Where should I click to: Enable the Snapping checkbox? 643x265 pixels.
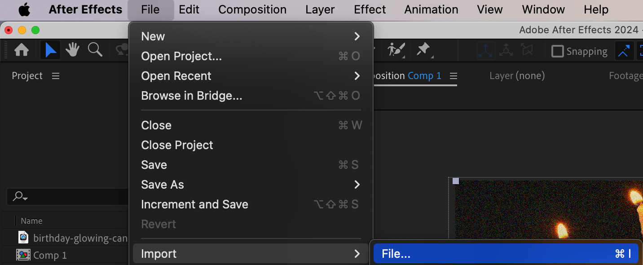557,51
